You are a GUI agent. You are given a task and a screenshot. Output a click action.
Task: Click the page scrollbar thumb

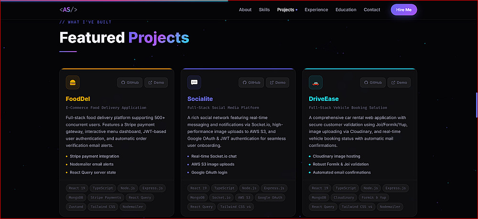point(477,105)
